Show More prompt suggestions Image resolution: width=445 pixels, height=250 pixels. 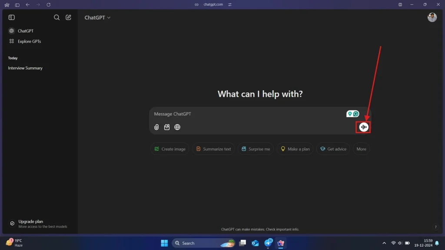click(361, 149)
